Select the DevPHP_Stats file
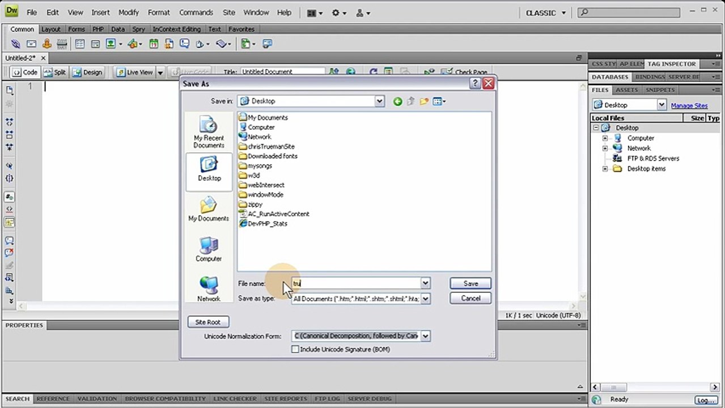The height and width of the screenshot is (408, 725). (x=263, y=224)
